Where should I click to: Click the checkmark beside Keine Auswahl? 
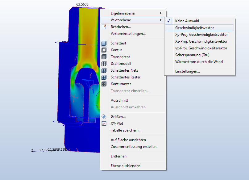point(169,21)
